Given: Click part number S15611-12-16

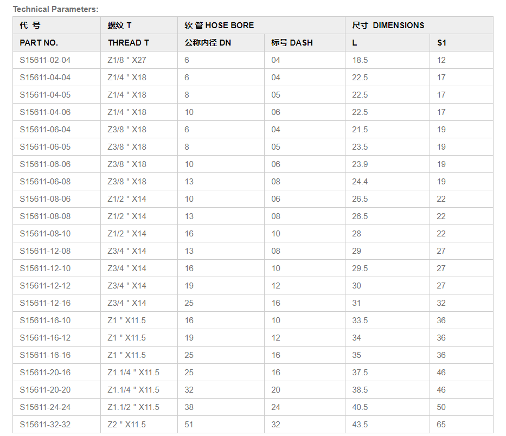Looking at the screenshot, I should pyautogui.click(x=45, y=303).
